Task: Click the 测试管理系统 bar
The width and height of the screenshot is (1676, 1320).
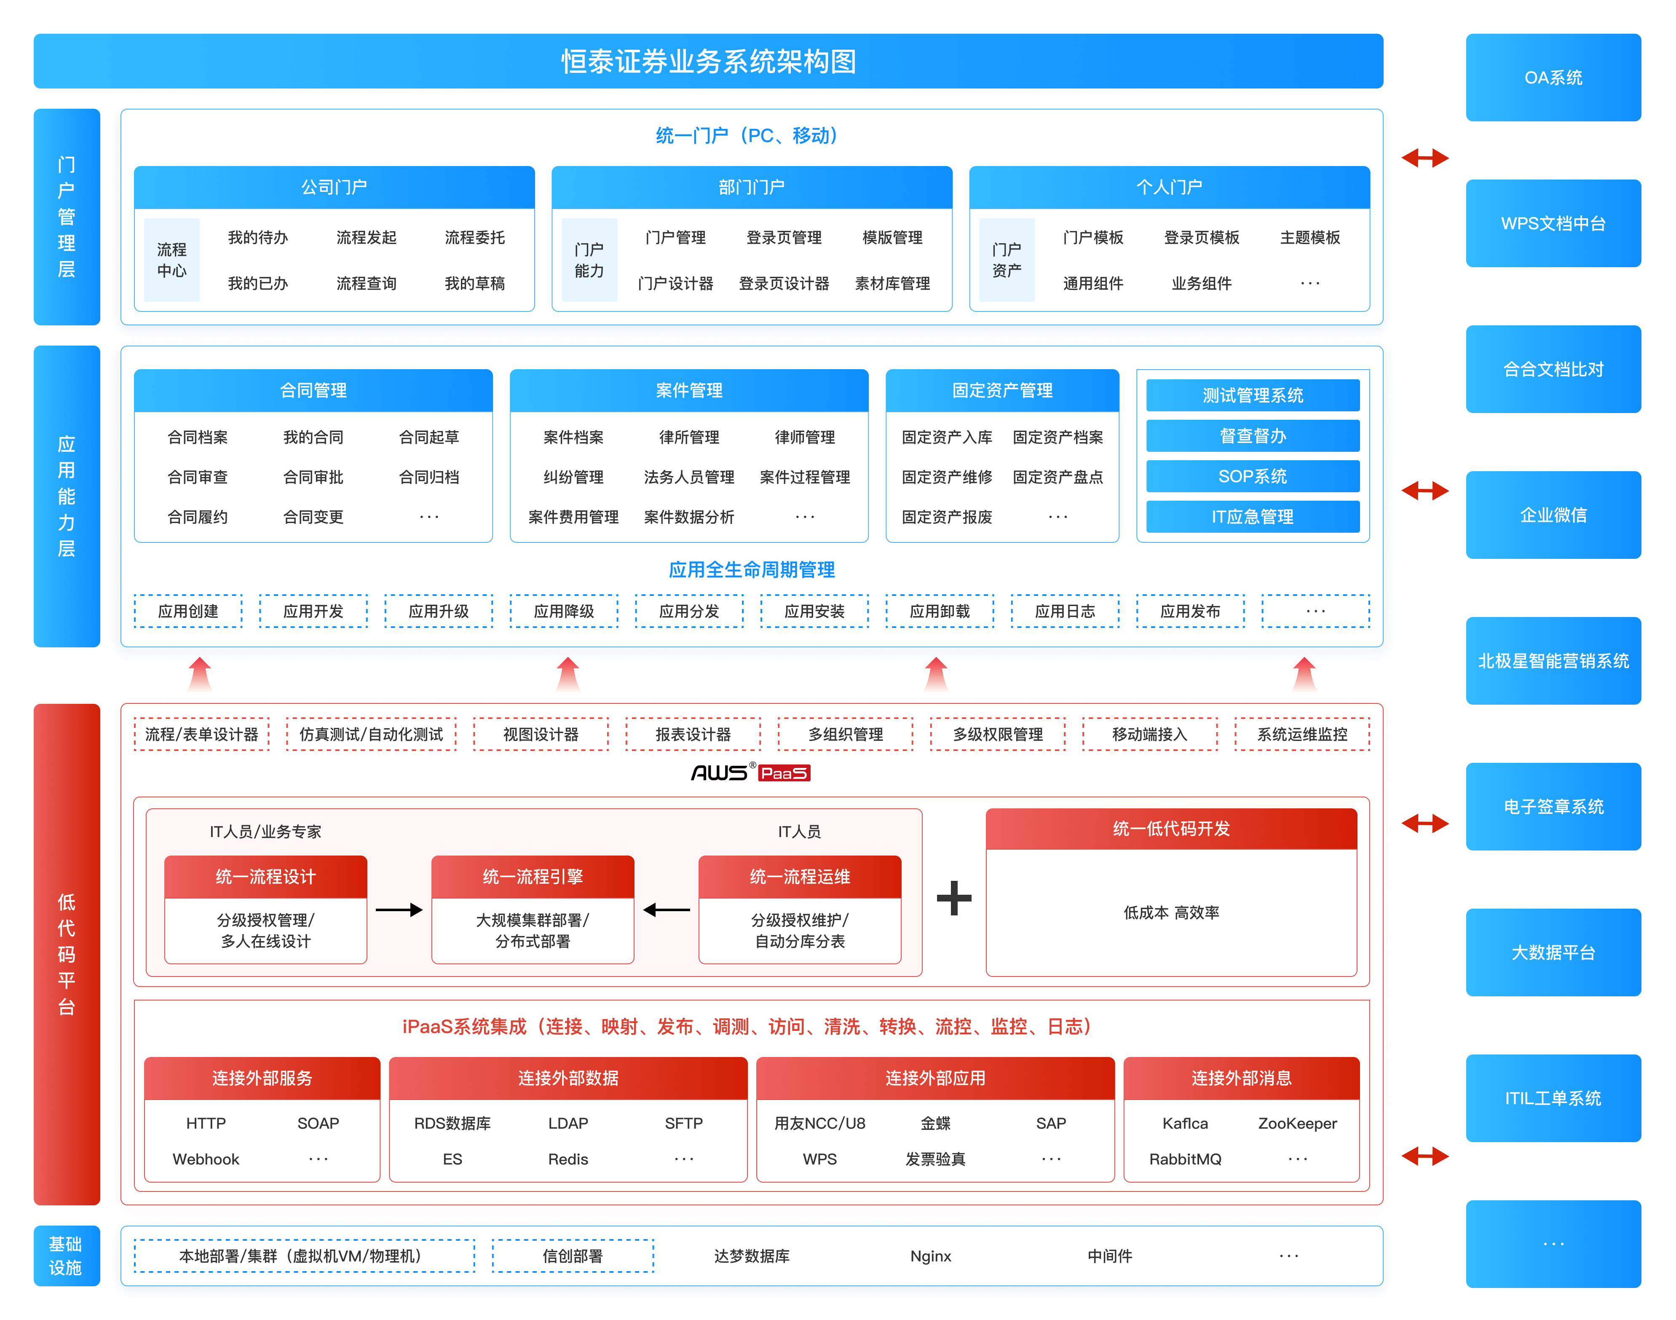Action: [x=1253, y=396]
